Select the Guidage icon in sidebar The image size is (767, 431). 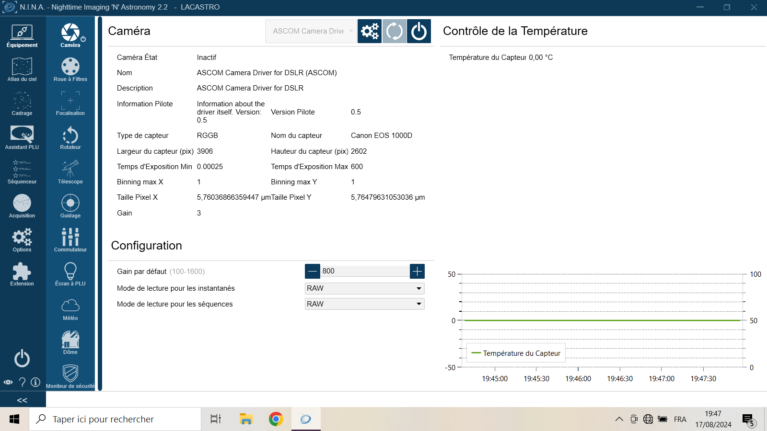coord(70,206)
